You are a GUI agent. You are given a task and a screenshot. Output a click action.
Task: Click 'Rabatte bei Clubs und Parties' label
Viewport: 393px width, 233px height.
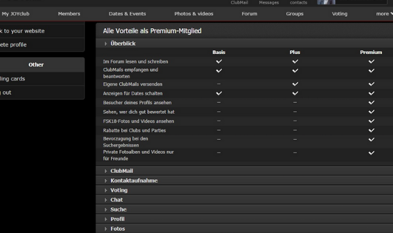pyautogui.click(x=134, y=131)
